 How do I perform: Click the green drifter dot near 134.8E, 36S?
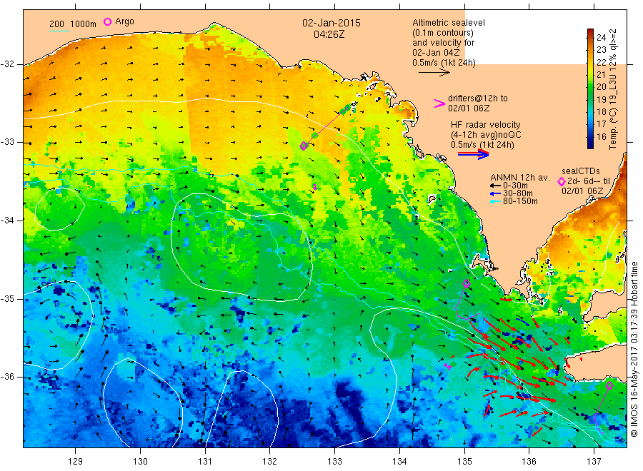(x=453, y=364)
